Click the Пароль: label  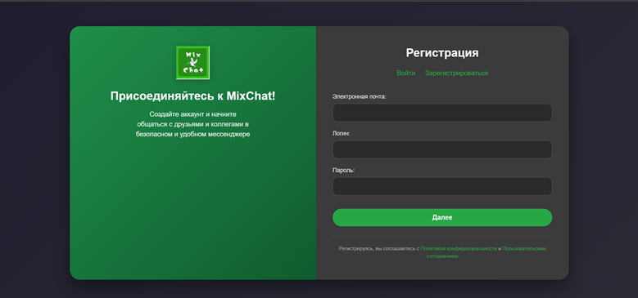tap(343, 171)
